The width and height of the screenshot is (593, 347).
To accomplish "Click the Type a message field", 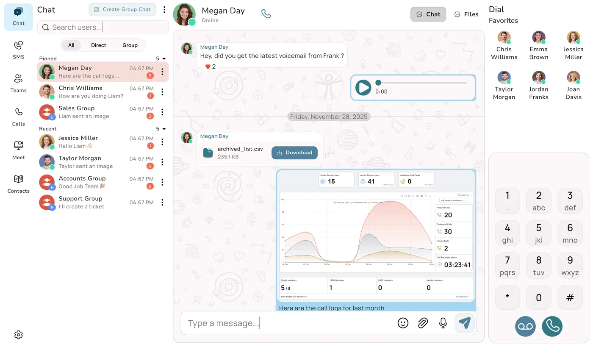I will pos(288,323).
